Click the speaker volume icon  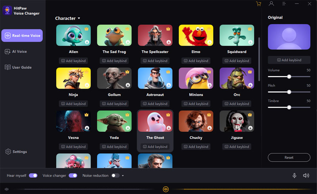click(x=306, y=175)
